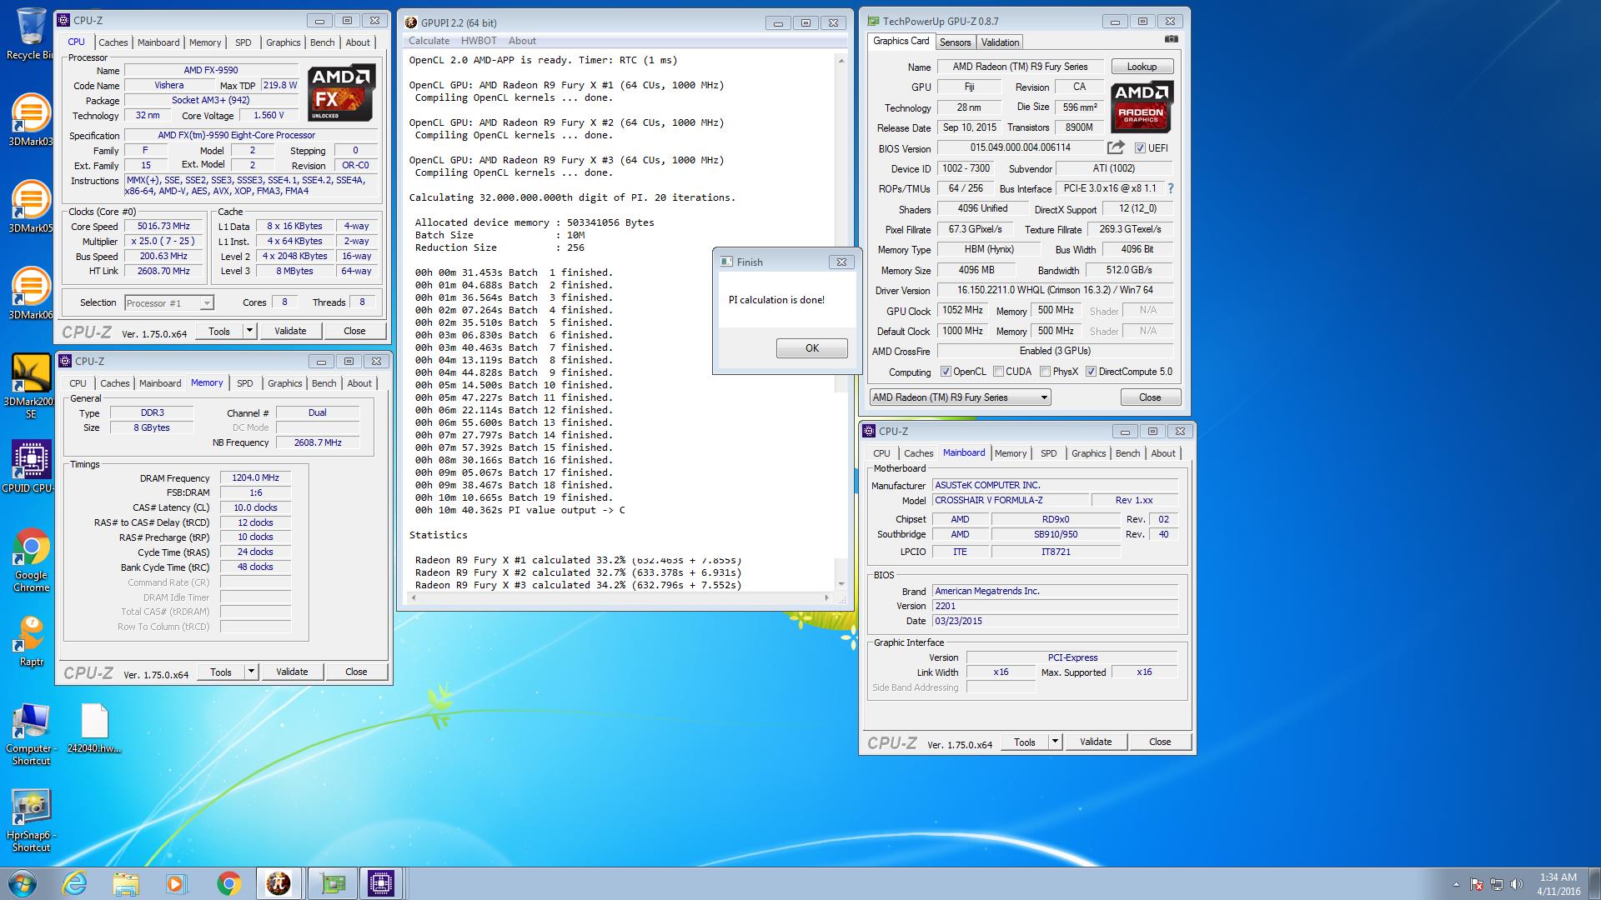Screen dimensions: 1601x900
Task: Click the AMD Radeon Graphics logo in GPU-Z
Action: (1142, 107)
